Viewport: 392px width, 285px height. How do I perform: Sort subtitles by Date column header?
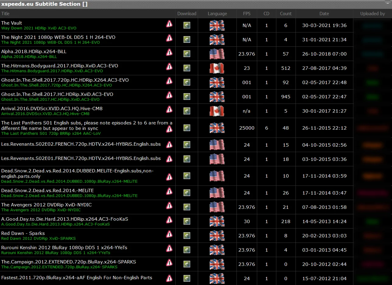[324, 13]
